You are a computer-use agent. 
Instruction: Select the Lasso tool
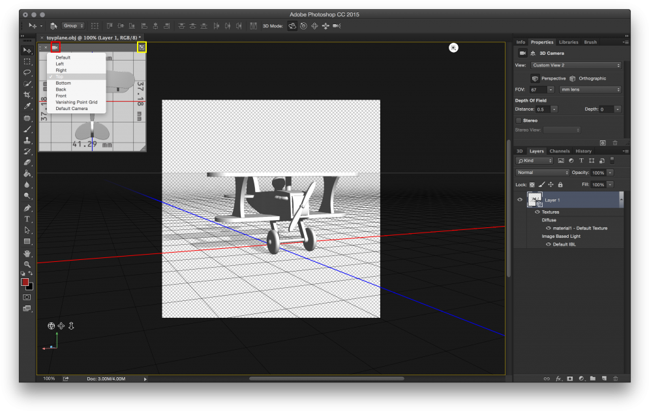[27, 72]
